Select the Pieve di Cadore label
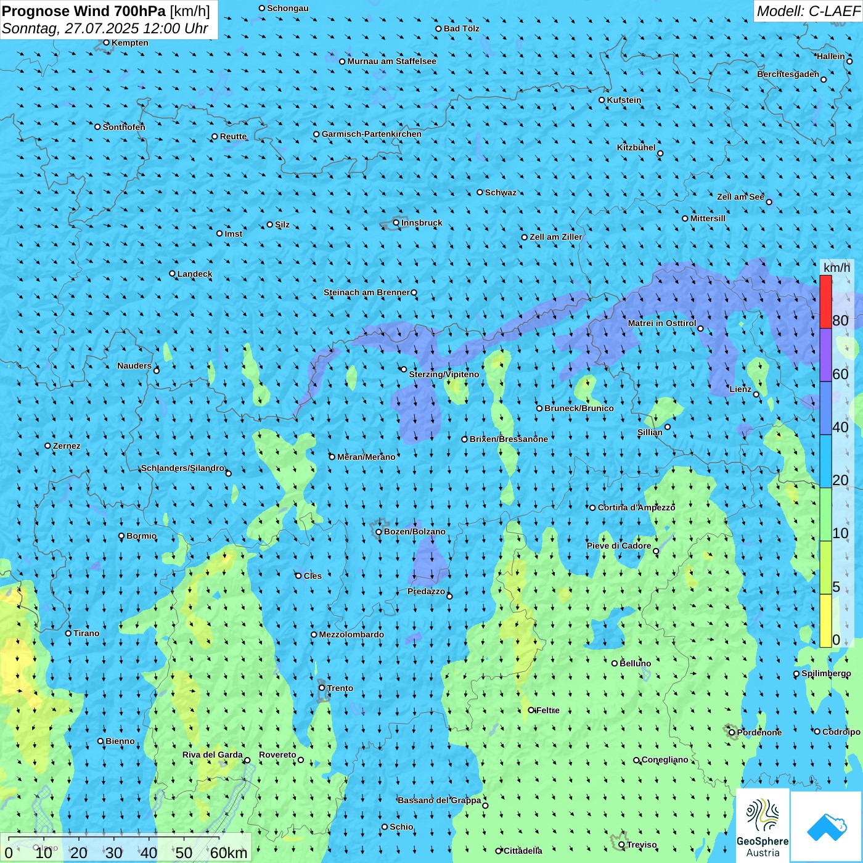Viewport: 863px width, 863px height. tap(619, 546)
